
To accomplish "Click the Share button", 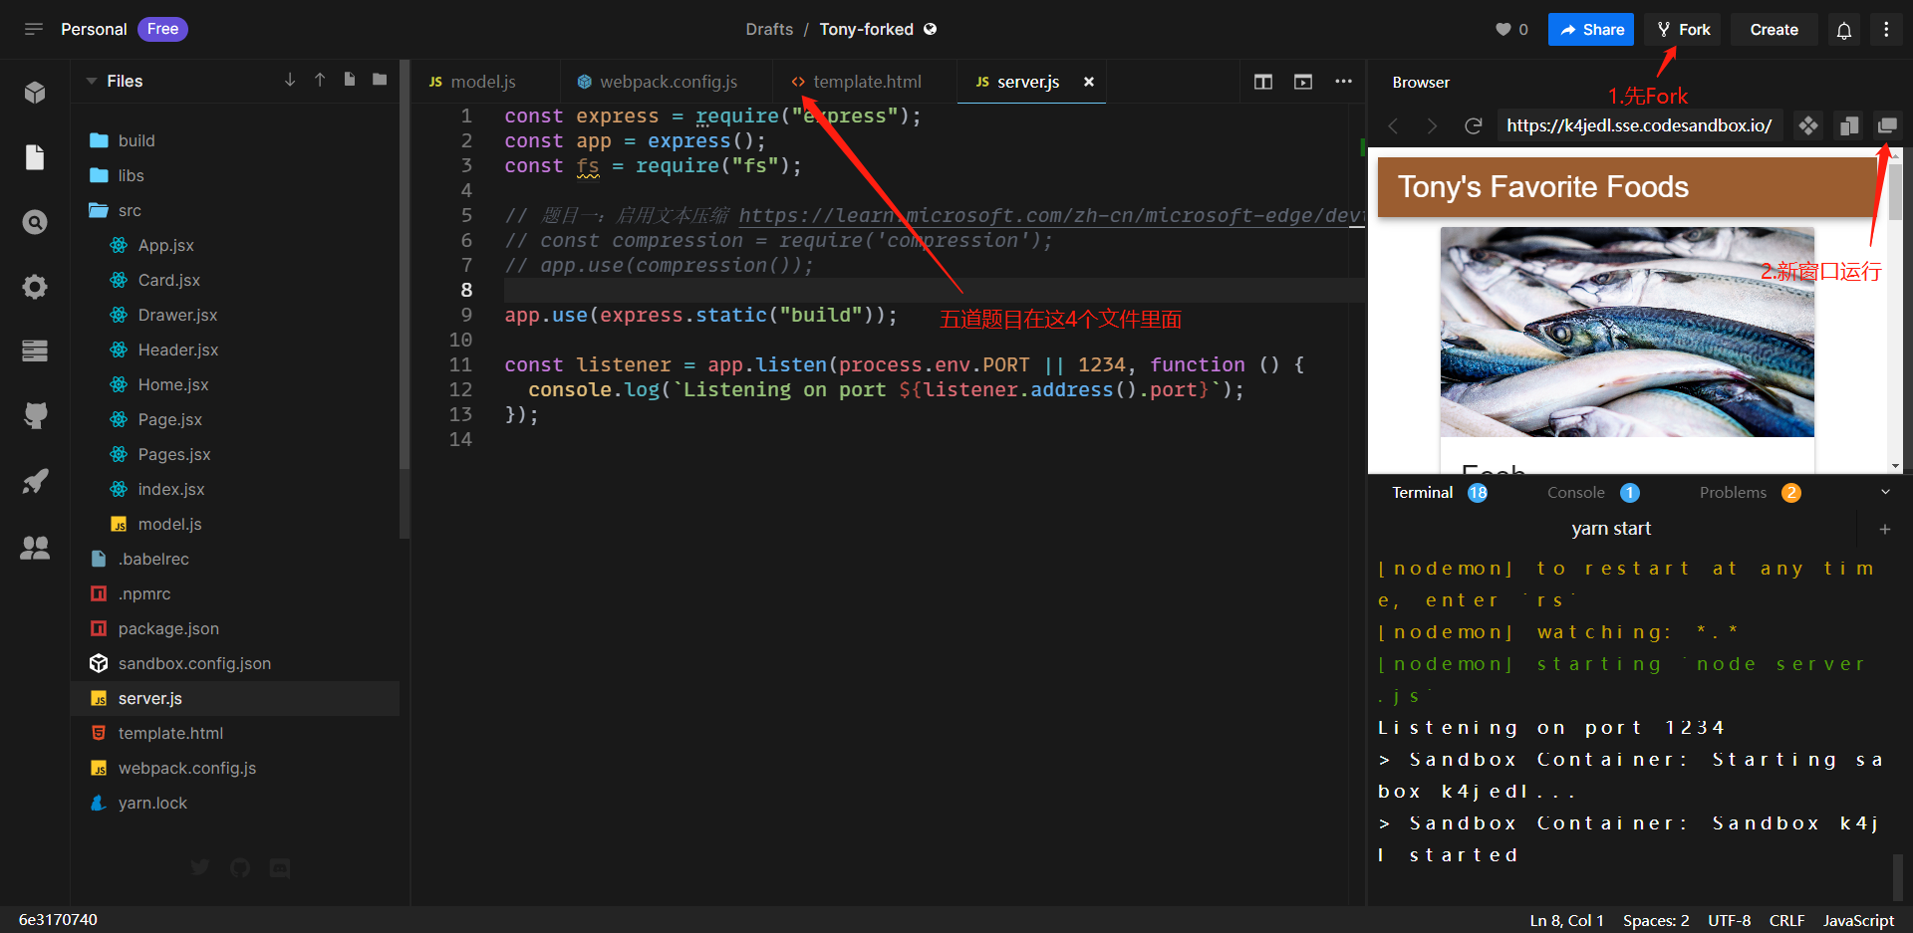I will click(x=1591, y=29).
